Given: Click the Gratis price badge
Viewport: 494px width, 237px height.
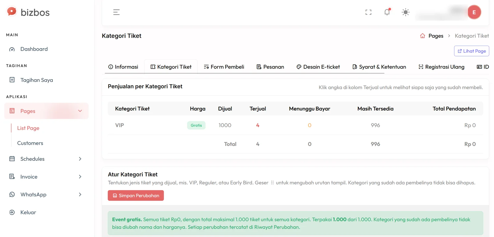Looking at the screenshot, I should point(196,125).
